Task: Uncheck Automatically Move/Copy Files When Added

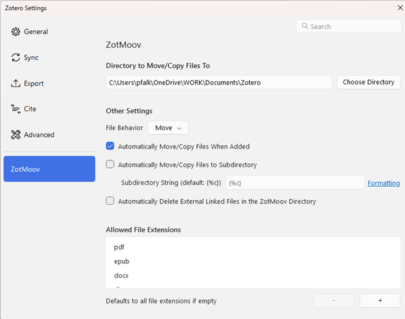Action: point(110,146)
